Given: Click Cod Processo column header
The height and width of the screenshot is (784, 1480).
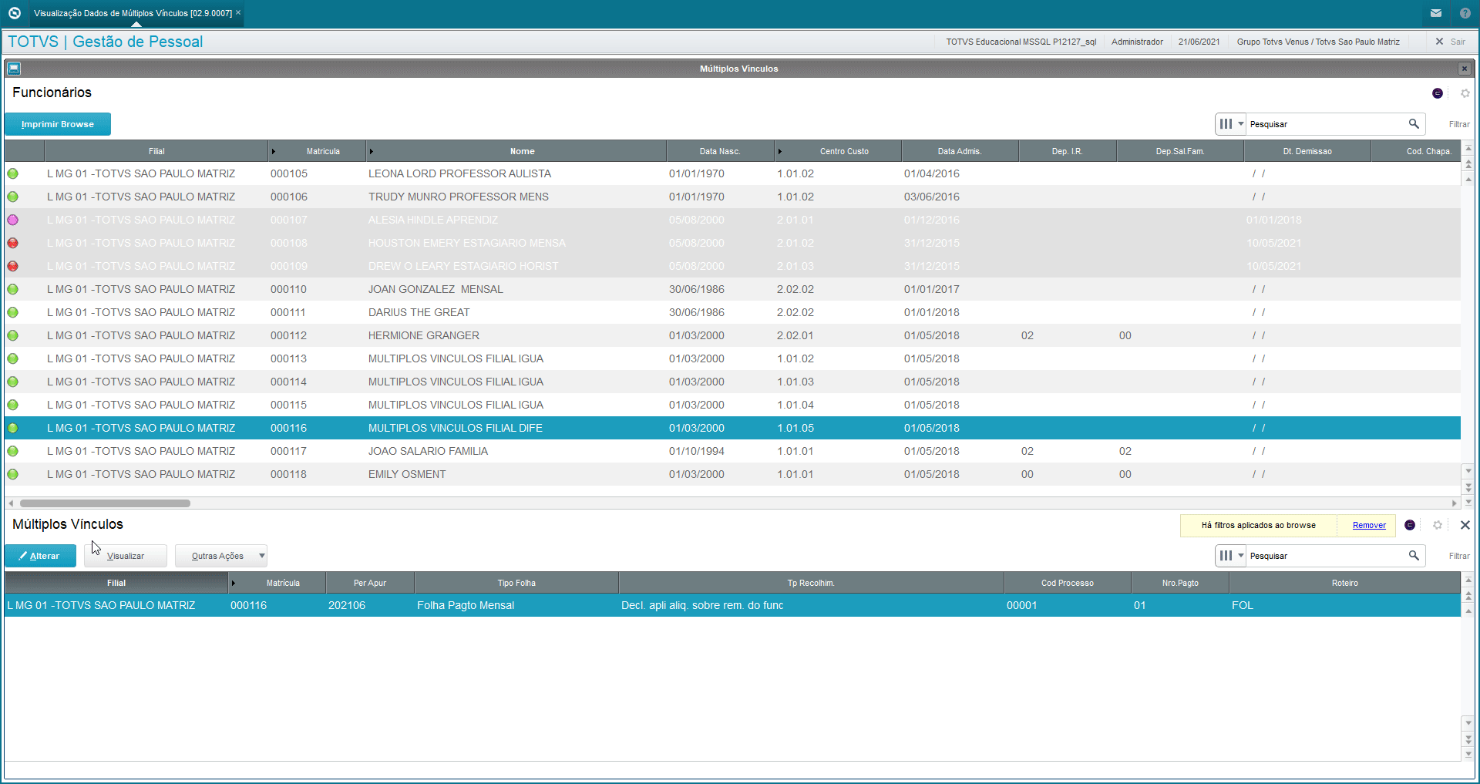Looking at the screenshot, I should pyautogui.click(x=1068, y=583).
